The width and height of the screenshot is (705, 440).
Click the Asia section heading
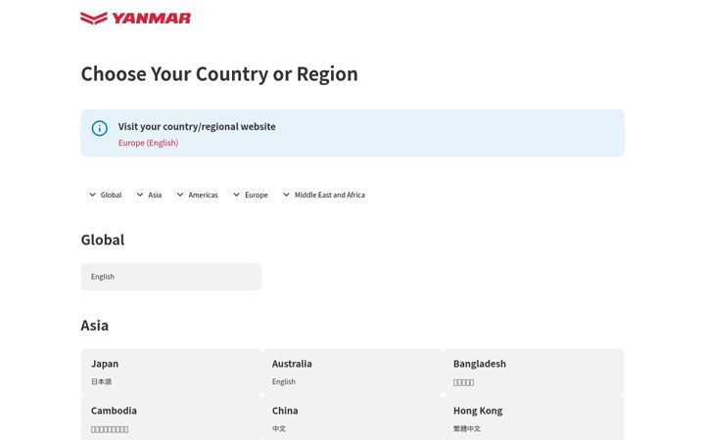(x=94, y=325)
